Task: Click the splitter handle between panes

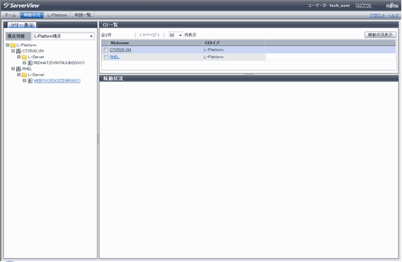Action: (98, 139)
